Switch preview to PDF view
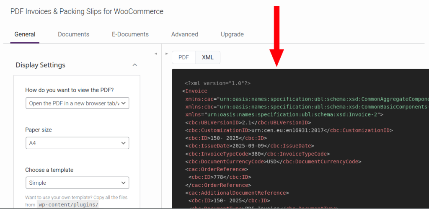 (183, 57)
